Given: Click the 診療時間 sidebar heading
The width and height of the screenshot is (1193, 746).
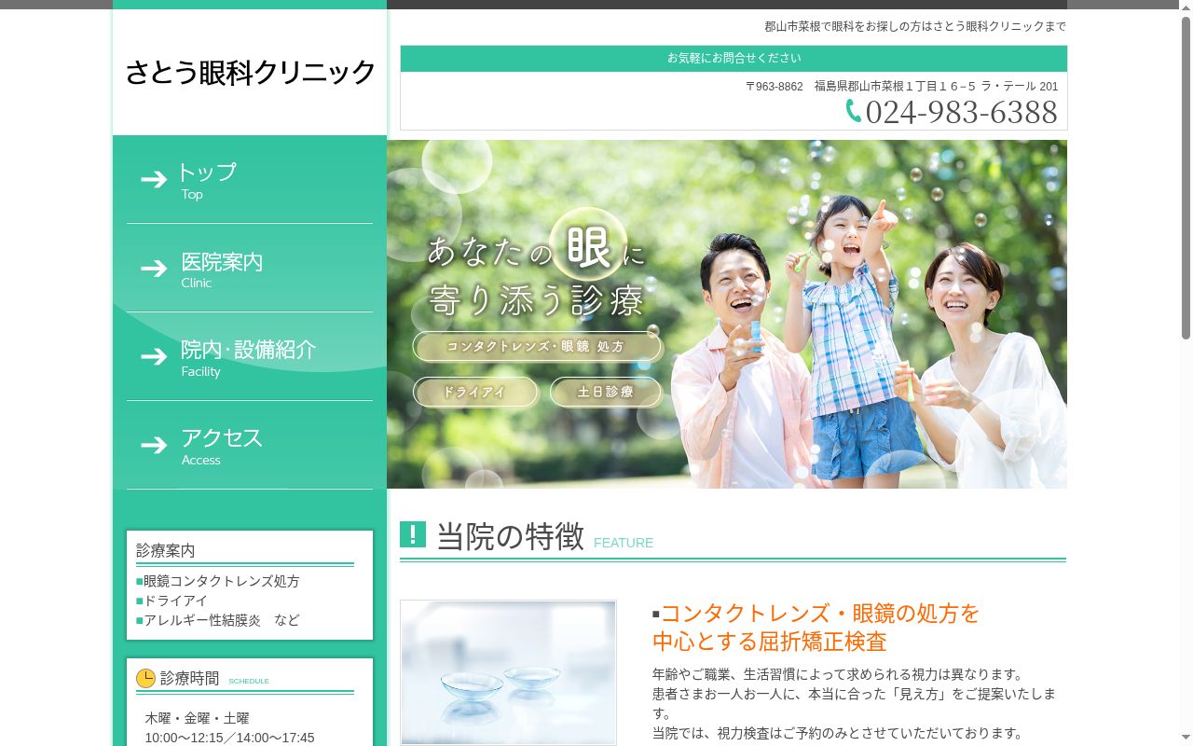Looking at the screenshot, I should click(190, 678).
